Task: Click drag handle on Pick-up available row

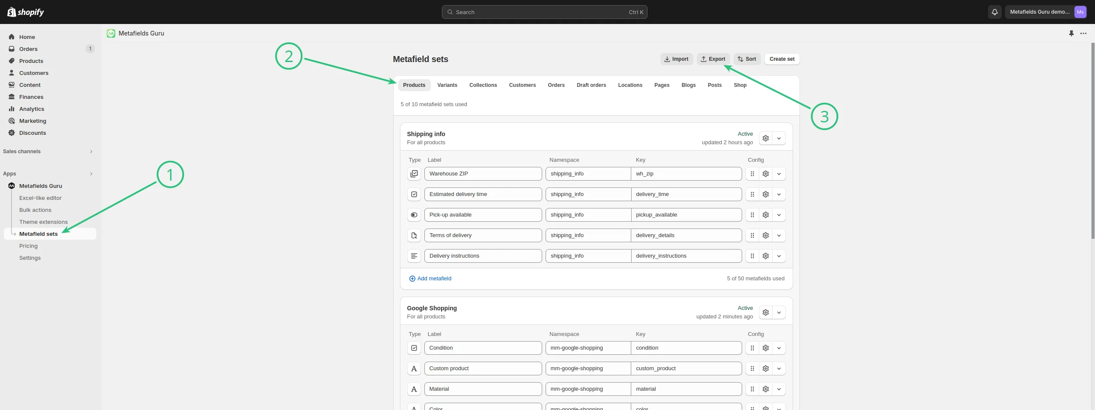Action: 752,215
